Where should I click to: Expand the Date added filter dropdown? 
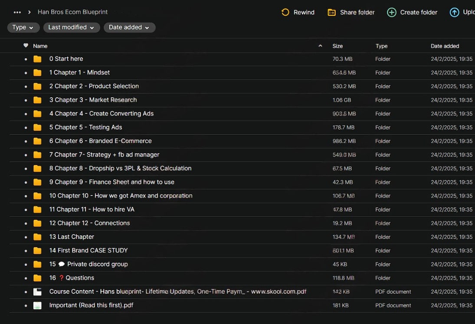(129, 27)
